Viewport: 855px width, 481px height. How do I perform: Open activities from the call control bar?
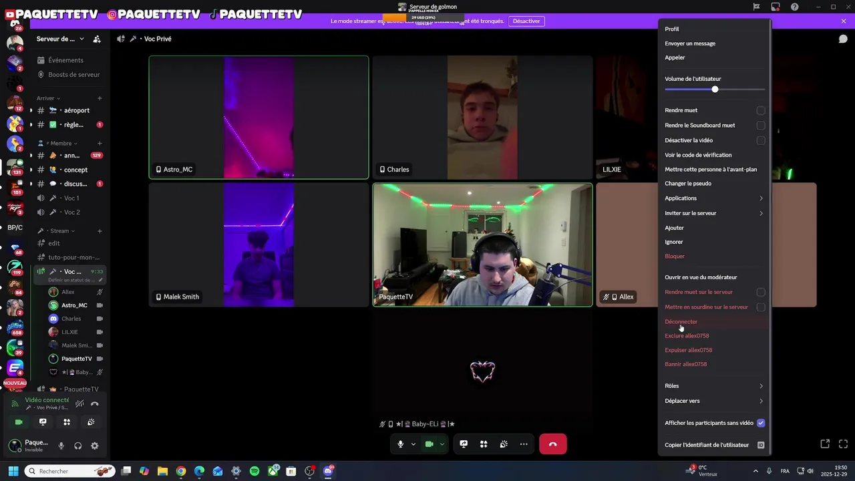tap(484, 444)
